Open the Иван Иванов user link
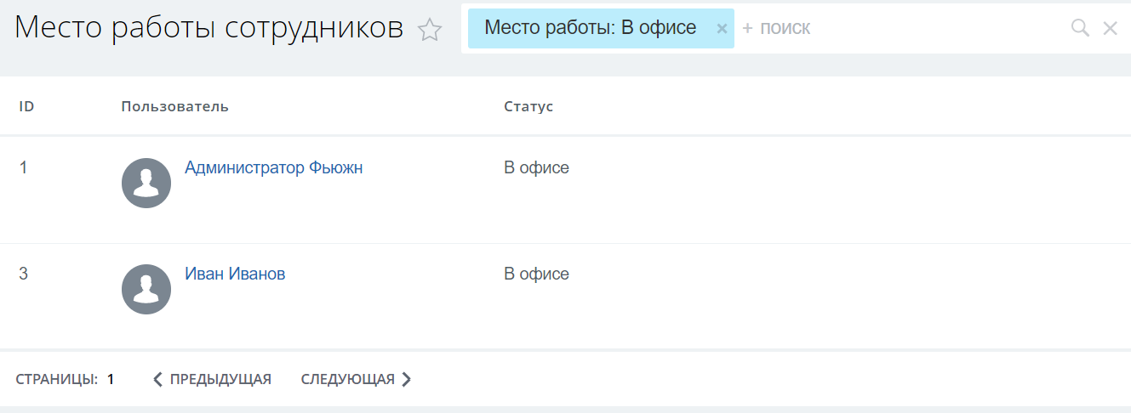This screenshot has height=413, width=1131. click(x=235, y=274)
